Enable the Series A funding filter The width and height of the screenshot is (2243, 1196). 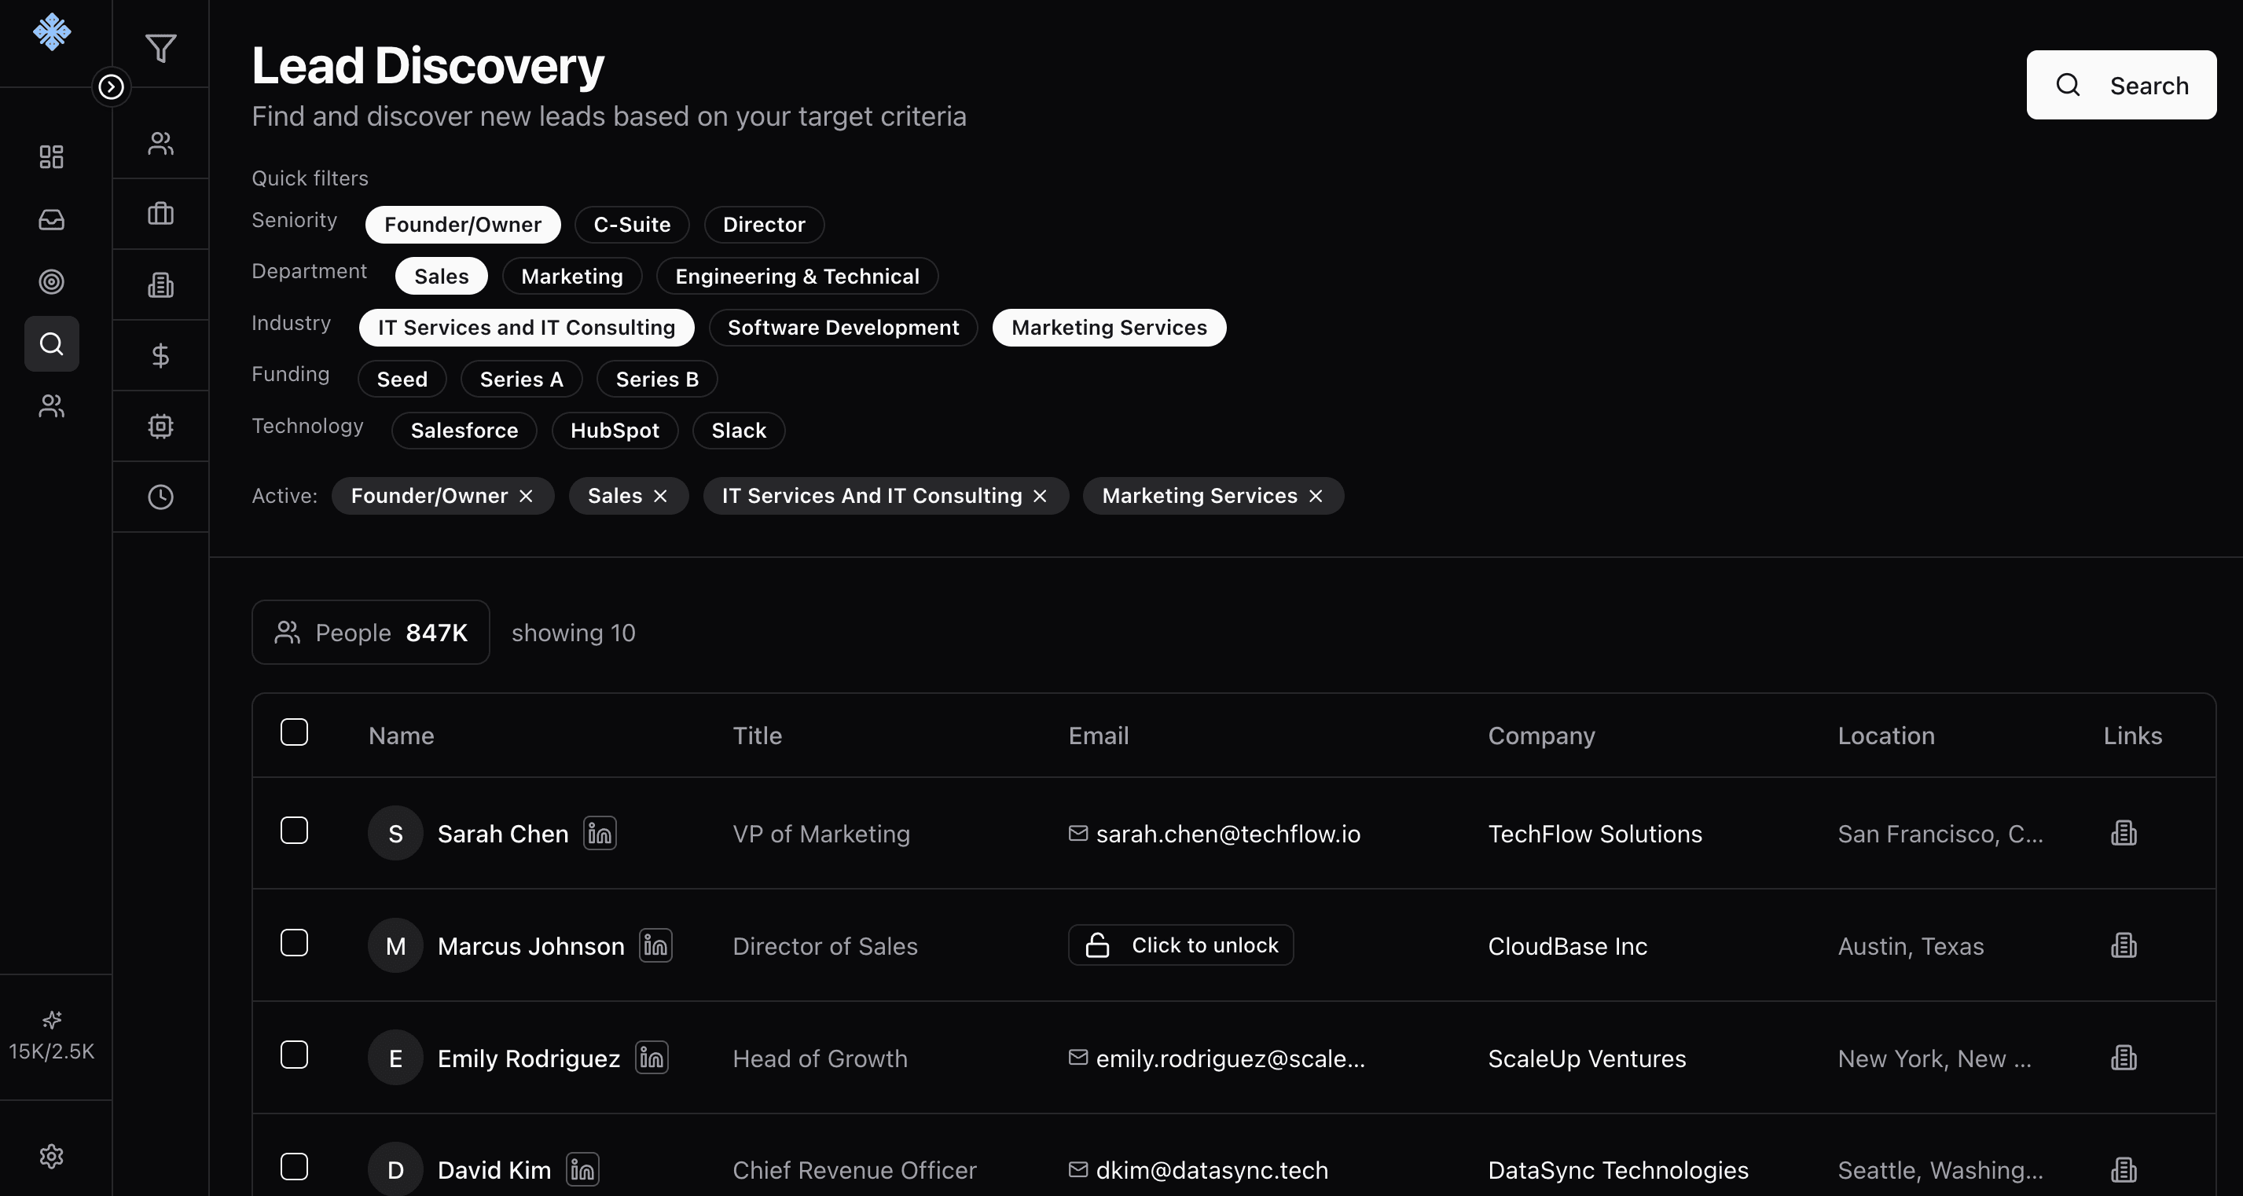[x=521, y=380]
